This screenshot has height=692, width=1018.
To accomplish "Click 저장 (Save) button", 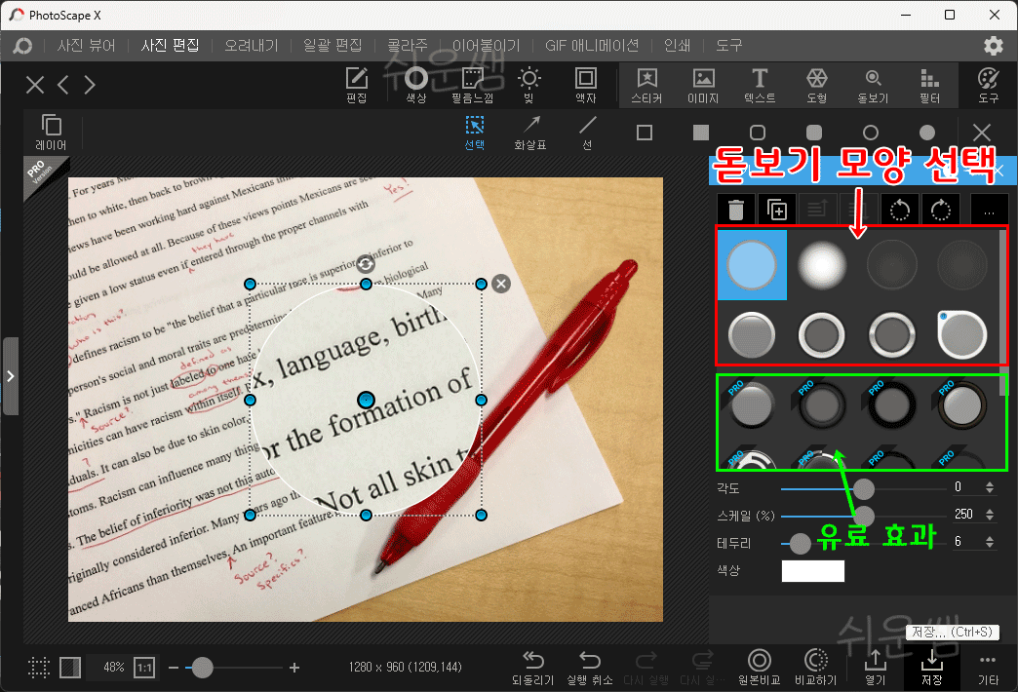I will (x=931, y=668).
